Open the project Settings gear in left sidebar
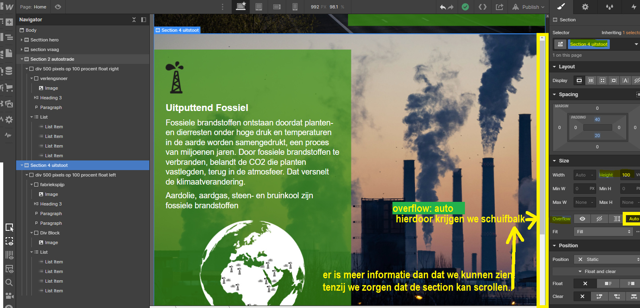 click(9, 119)
